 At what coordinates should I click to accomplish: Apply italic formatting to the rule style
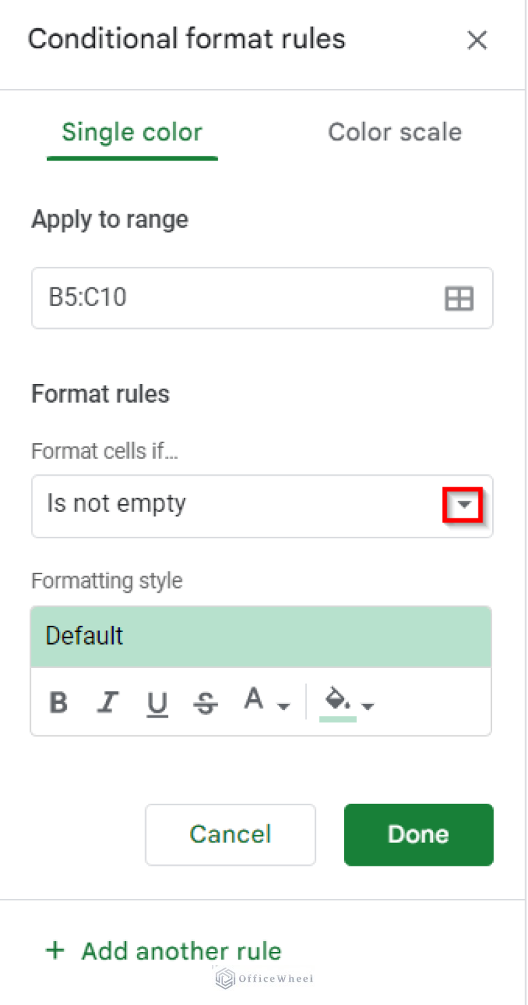(x=107, y=702)
